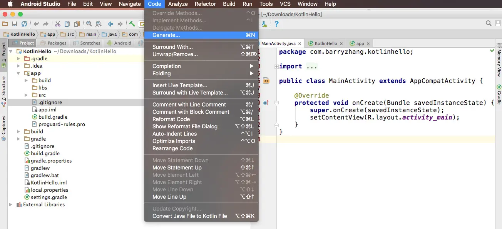Choose Generate... from Code menu
502x229 pixels.
(x=201, y=35)
